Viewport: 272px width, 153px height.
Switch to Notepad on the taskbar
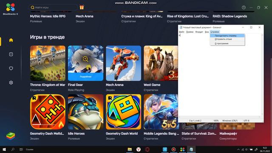click(191, 150)
